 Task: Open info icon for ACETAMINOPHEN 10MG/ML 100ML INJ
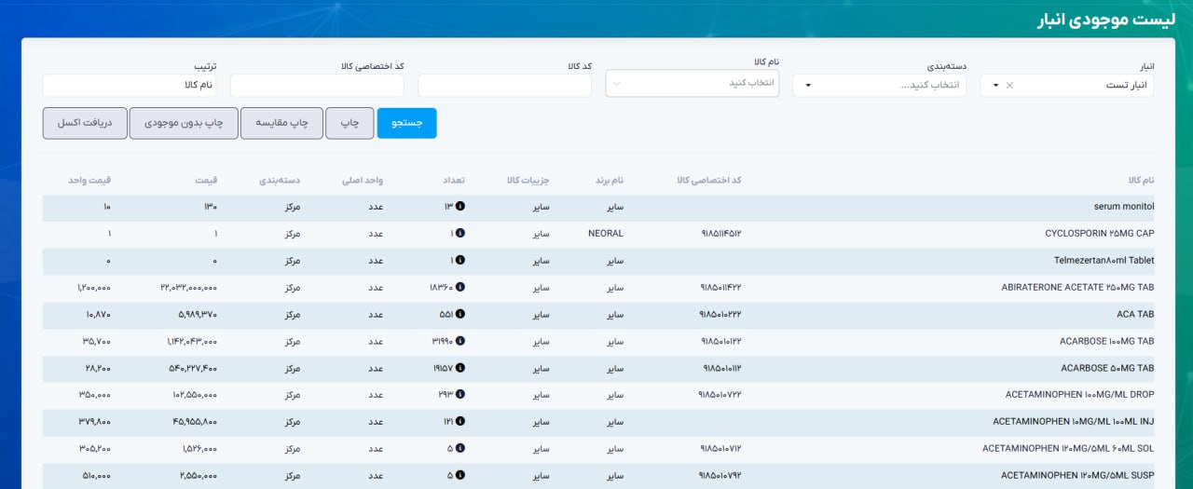point(460,422)
